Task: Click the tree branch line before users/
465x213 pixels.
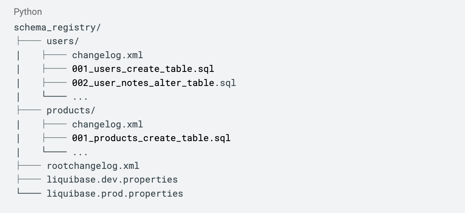Action: [x=28, y=41]
